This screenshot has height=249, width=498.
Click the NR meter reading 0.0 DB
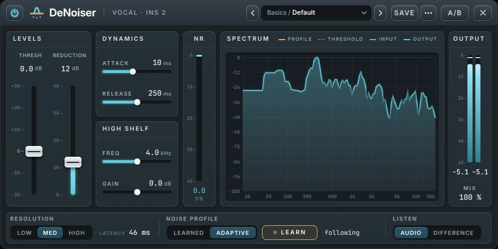pos(199,194)
